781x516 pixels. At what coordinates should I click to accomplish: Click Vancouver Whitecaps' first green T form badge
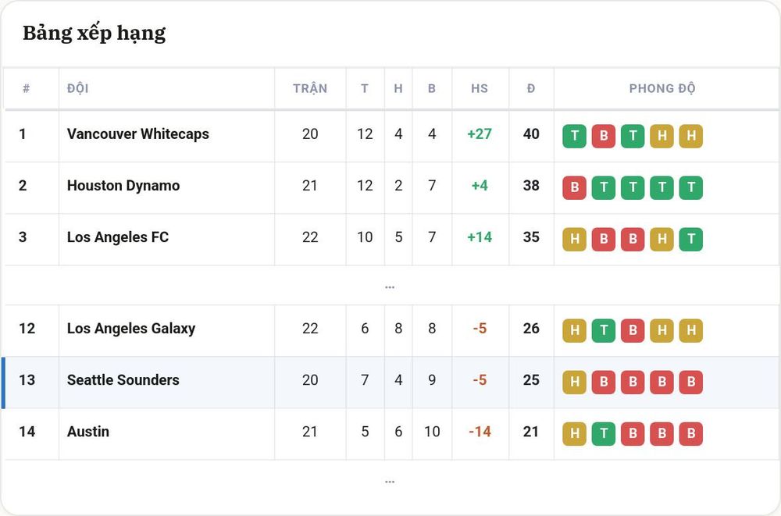click(x=574, y=136)
